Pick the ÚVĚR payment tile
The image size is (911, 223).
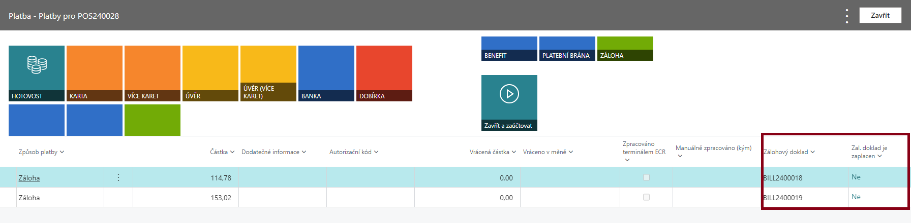[x=210, y=73]
